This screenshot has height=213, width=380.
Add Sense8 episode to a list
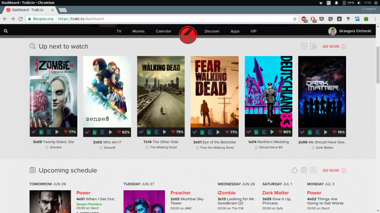coord(102,132)
